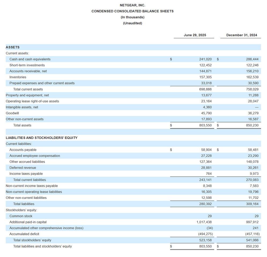Select other non-current assets value 17,893

[206, 119]
